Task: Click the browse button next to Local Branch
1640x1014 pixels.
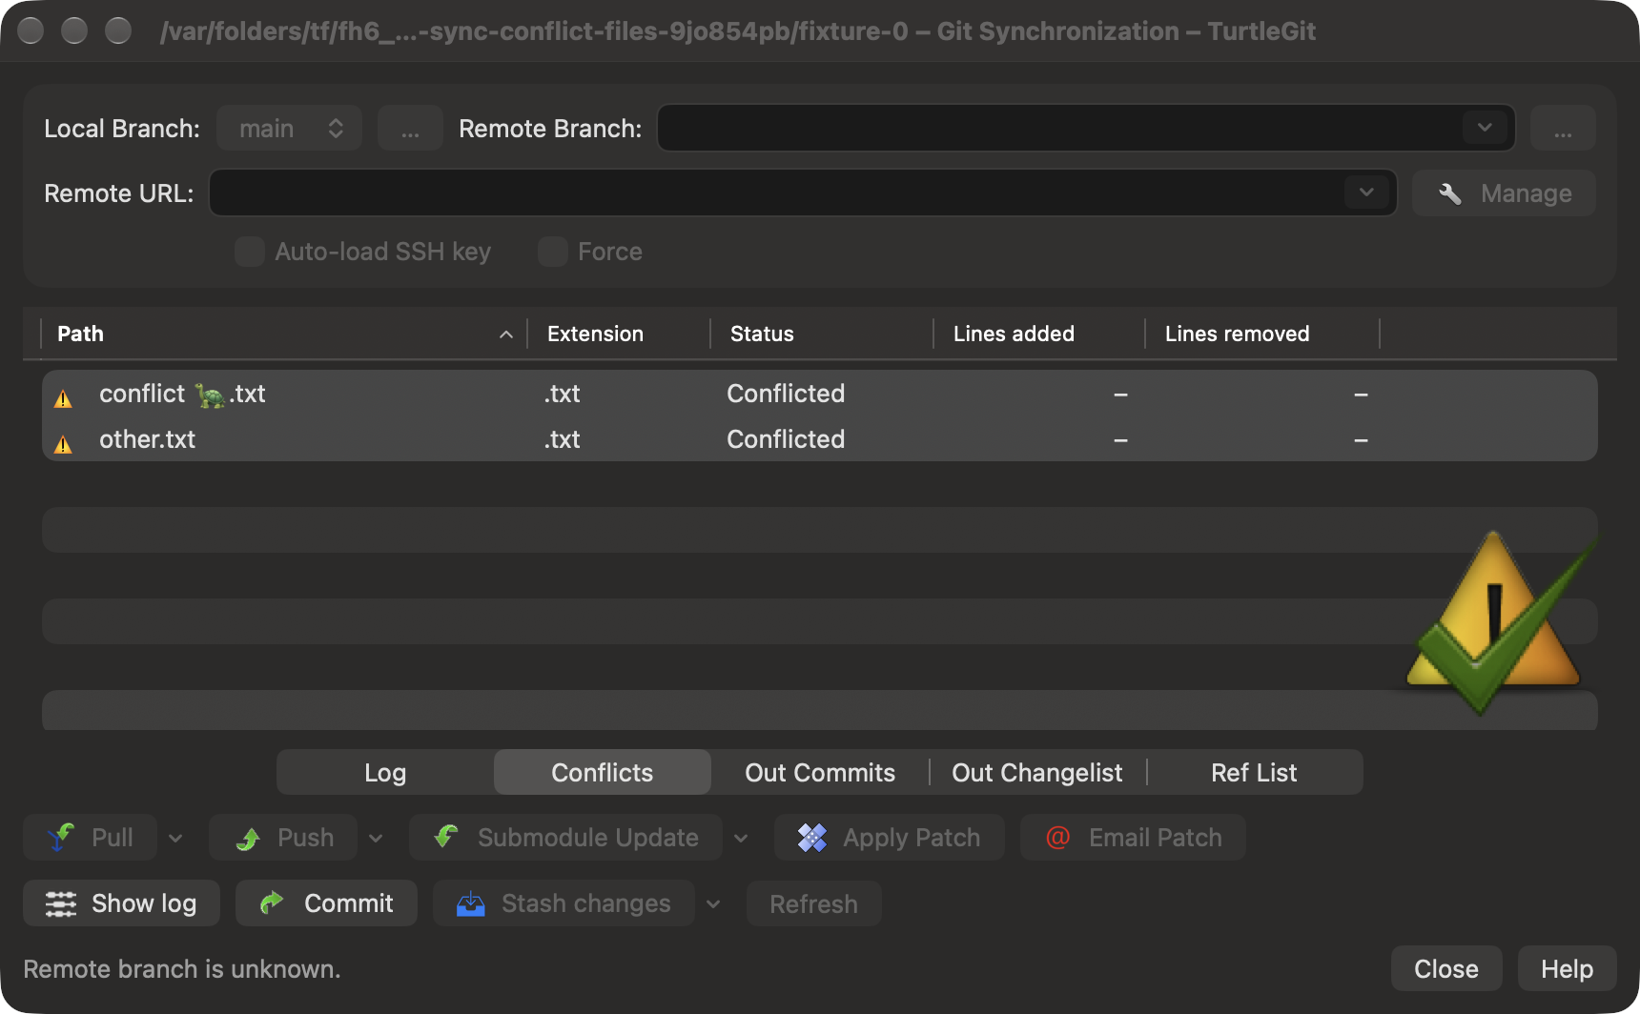Action: pyautogui.click(x=410, y=128)
